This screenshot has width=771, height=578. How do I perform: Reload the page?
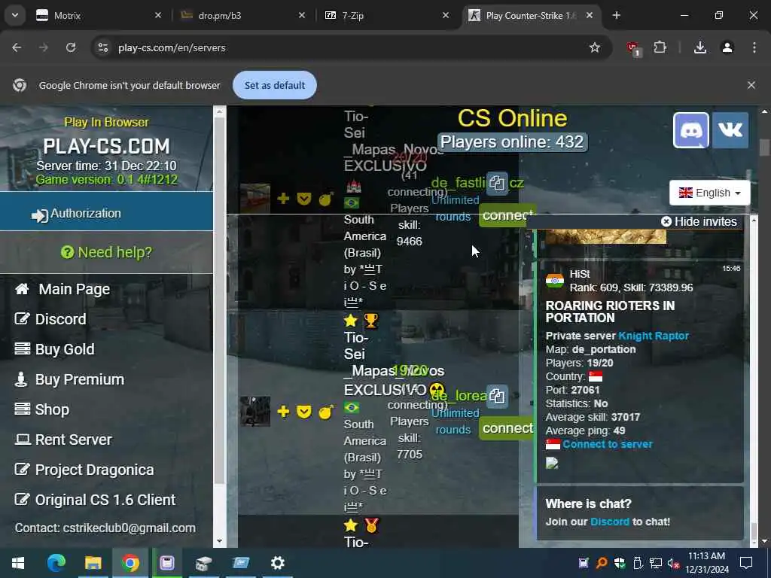pos(71,47)
